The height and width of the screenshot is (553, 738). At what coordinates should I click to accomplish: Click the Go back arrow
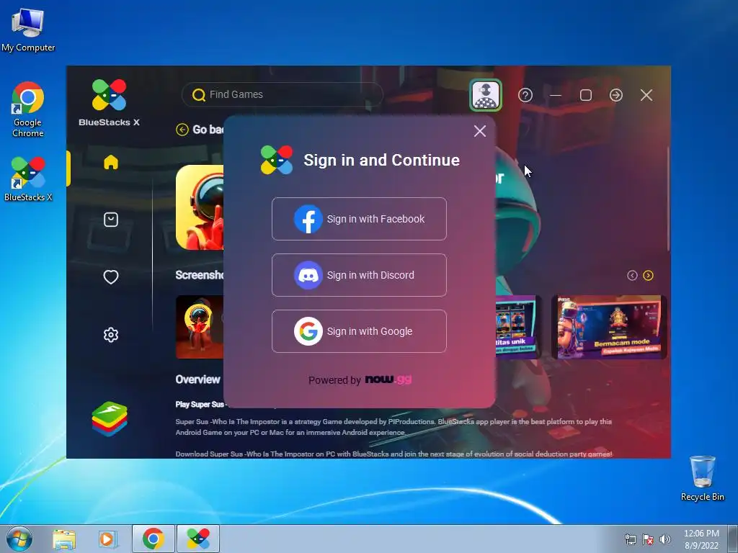[182, 130]
